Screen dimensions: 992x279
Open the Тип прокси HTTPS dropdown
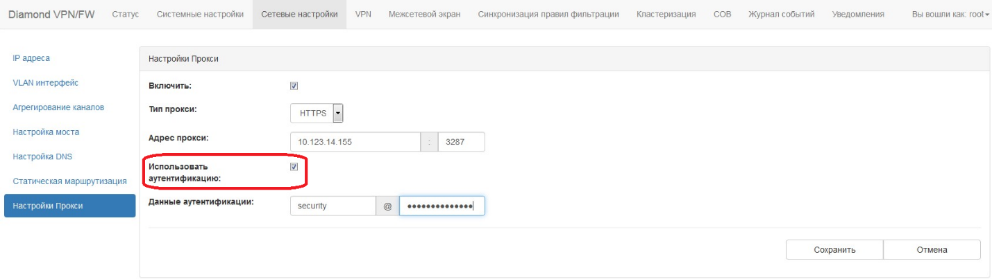pos(317,113)
